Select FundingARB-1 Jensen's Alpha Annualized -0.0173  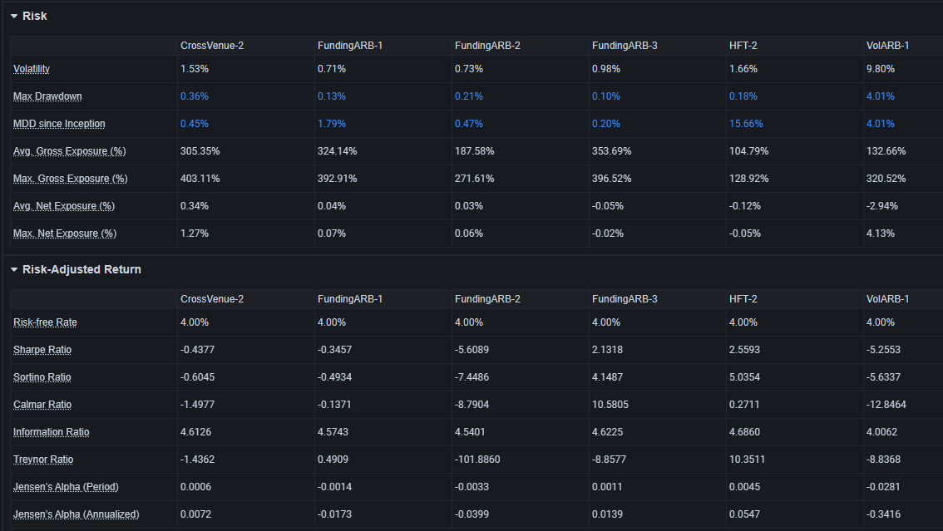[x=334, y=514]
